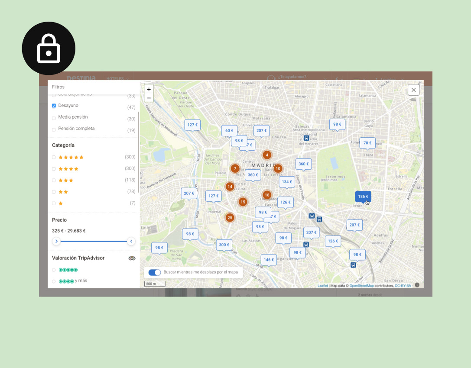Select the 134 € price marker
This screenshot has width=471, height=368.
(x=287, y=181)
